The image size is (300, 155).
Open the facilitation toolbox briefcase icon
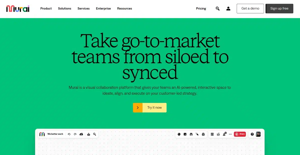pos(203,134)
